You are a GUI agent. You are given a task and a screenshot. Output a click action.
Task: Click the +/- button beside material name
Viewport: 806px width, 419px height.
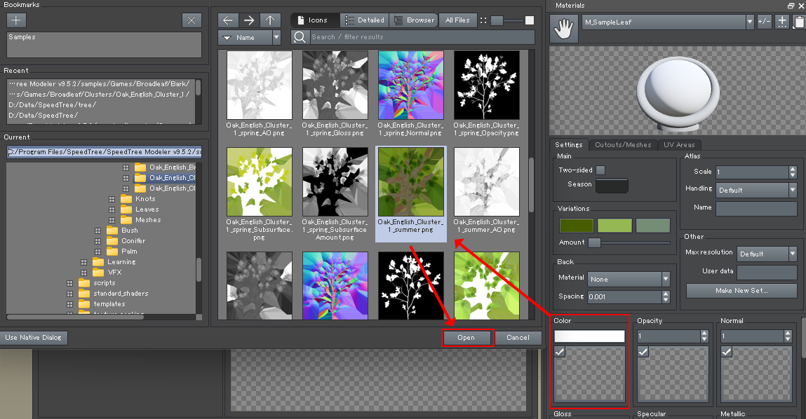pyautogui.click(x=765, y=22)
